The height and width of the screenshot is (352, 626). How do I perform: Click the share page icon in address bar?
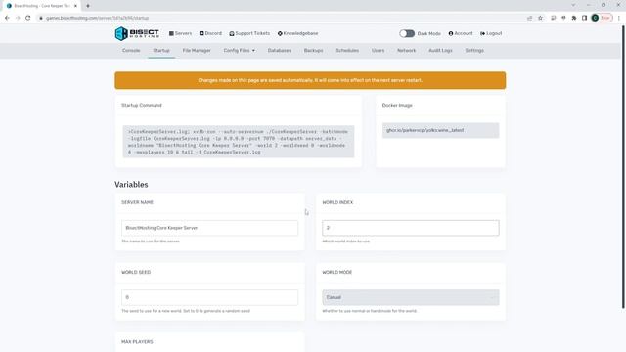click(x=529, y=18)
